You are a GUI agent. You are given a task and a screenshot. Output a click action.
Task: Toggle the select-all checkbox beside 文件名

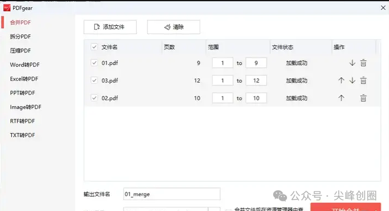coord(94,47)
